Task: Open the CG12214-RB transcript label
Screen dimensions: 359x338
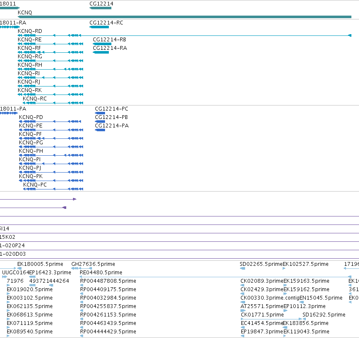Action: 109,40
